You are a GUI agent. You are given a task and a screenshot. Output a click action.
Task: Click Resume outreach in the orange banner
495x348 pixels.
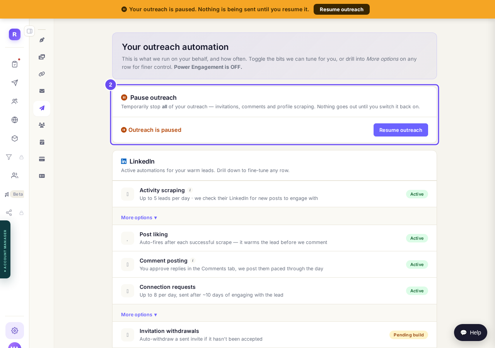point(341,9)
